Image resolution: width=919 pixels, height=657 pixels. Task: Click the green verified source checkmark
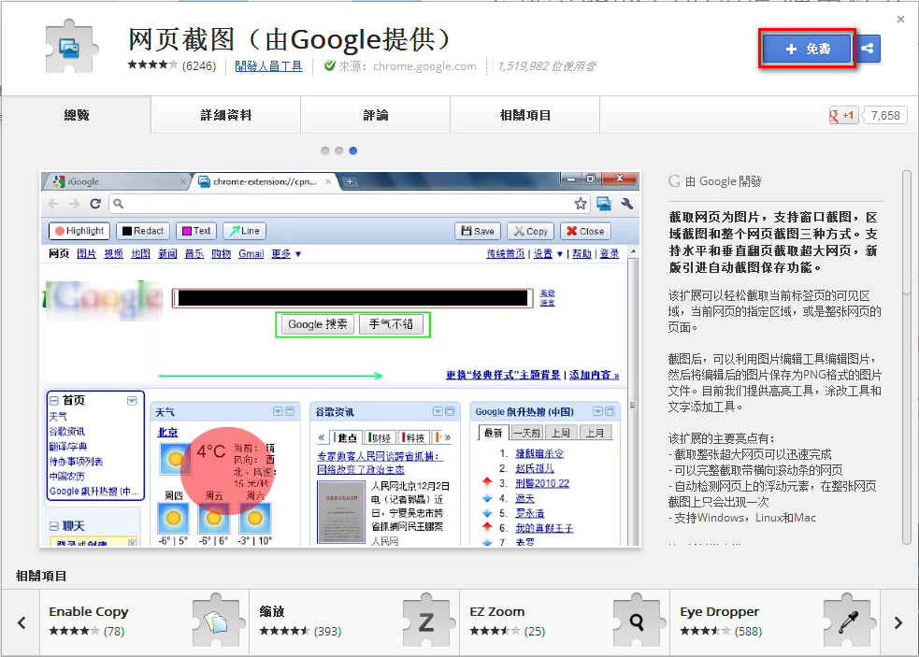point(329,65)
